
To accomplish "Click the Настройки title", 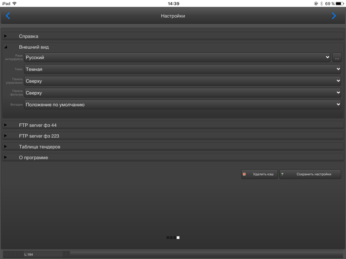I will pos(173,16).
